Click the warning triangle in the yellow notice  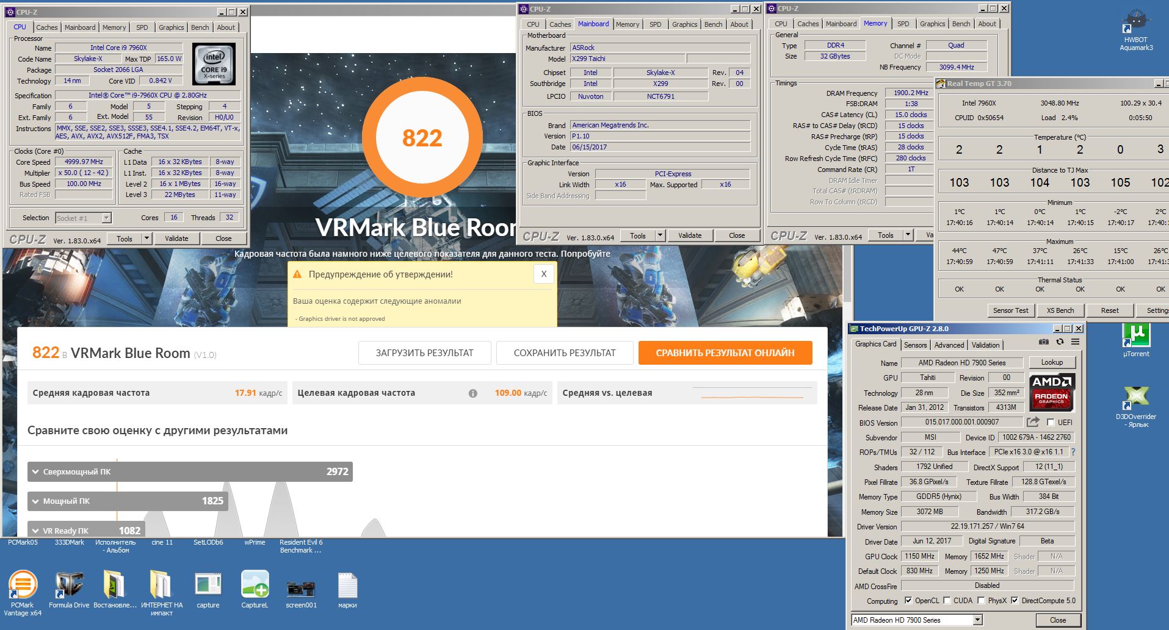tap(297, 274)
